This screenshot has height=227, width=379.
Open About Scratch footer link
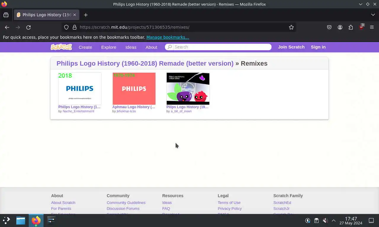coord(63,203)
